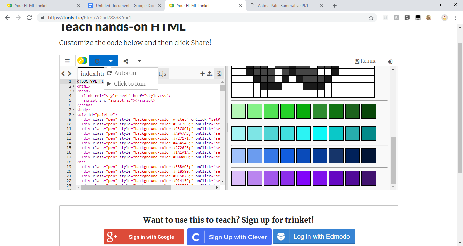Select the pure cyan color swatch

coord(320,133)
